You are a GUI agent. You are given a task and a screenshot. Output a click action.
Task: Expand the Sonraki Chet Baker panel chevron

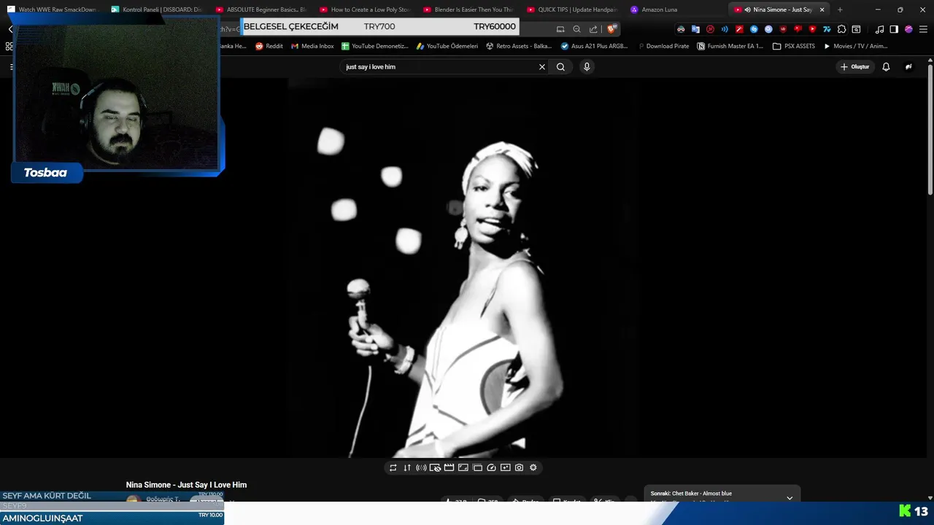point(790,498)
